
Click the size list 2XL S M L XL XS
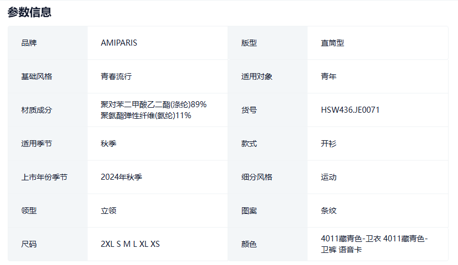pos(130,244)
